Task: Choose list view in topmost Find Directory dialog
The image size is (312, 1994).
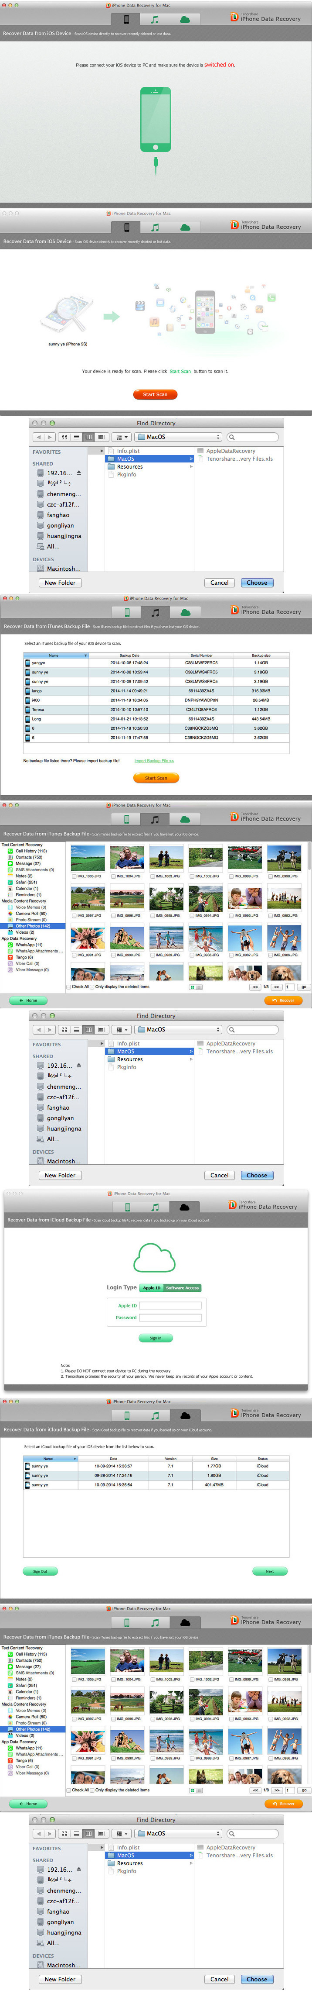Action: [76, 437]
